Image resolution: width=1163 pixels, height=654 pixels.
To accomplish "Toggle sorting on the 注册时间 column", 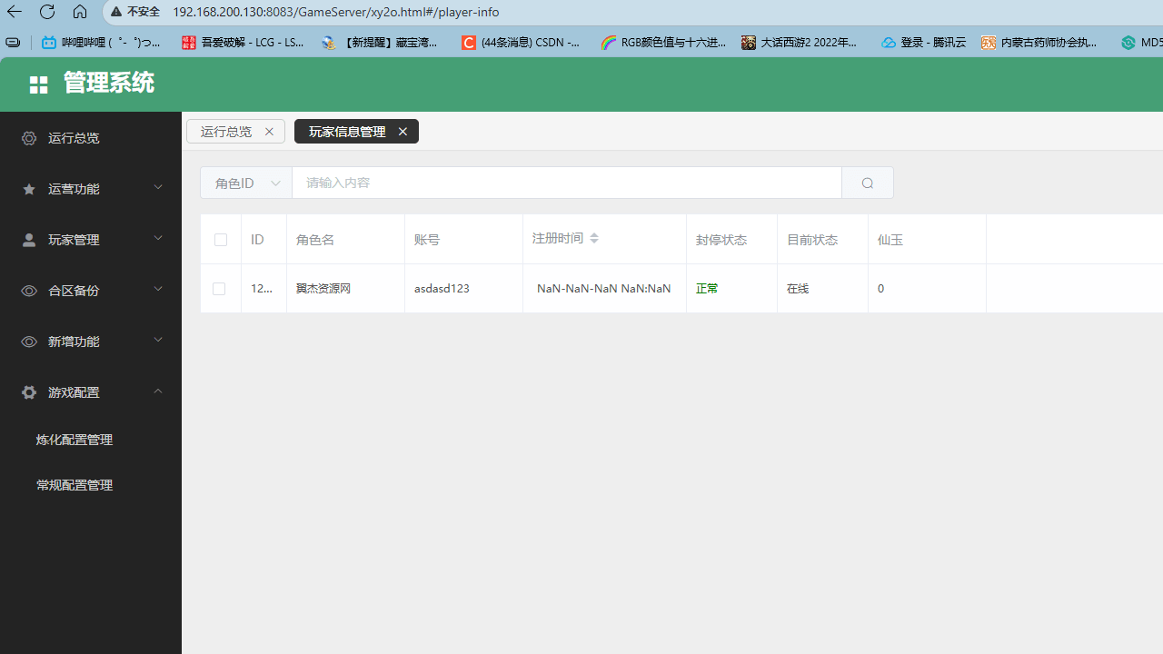I will pos(593,238).
